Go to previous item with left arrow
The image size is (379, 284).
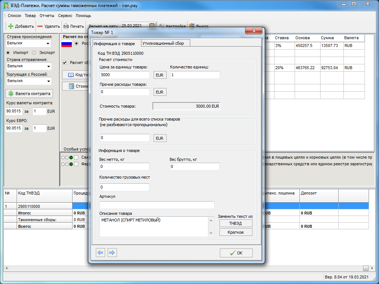coord(100,253)
